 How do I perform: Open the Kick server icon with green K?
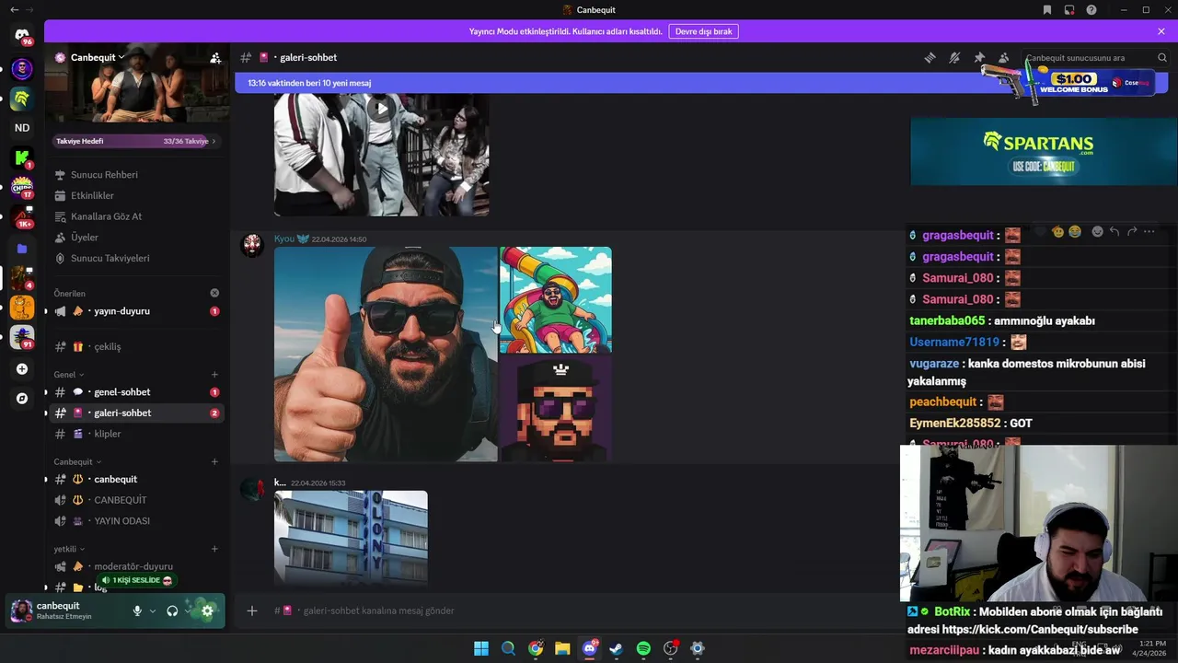tap(22, 158)
